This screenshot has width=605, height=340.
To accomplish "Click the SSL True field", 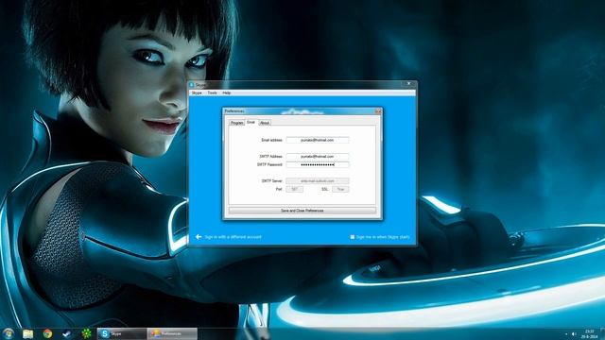I will [340, 189].
